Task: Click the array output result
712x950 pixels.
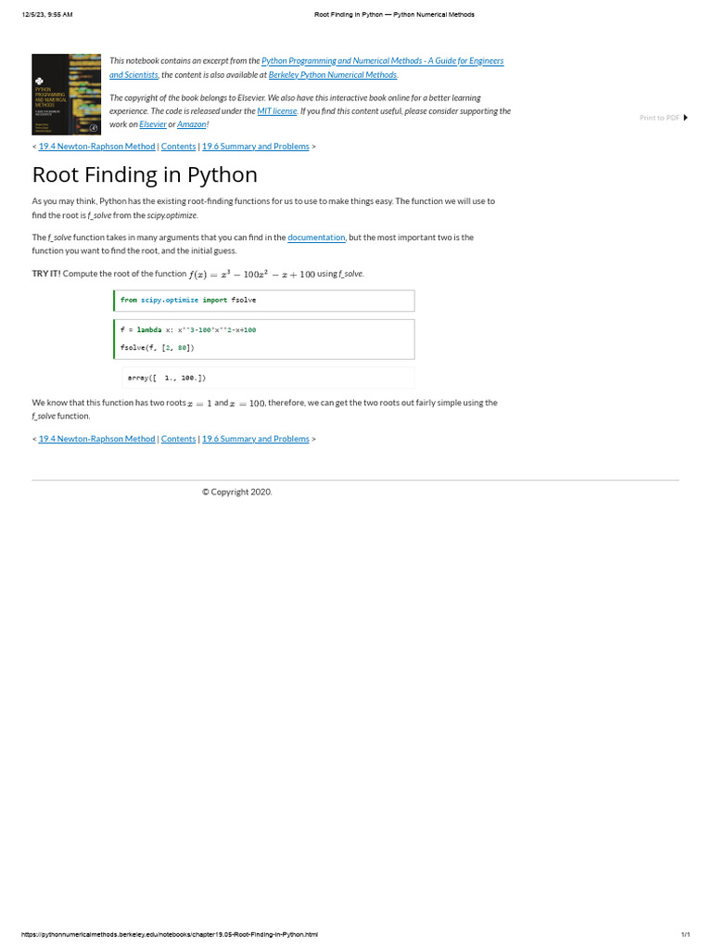Action: [x=167, y=378]
